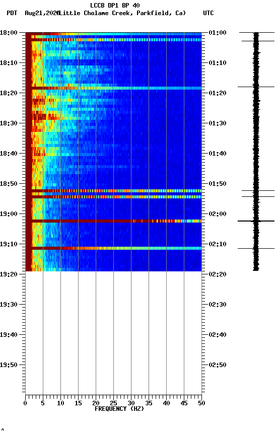278x435 pixels.
Task: Click the '0' frequency axis label
Action: (25, 403)
